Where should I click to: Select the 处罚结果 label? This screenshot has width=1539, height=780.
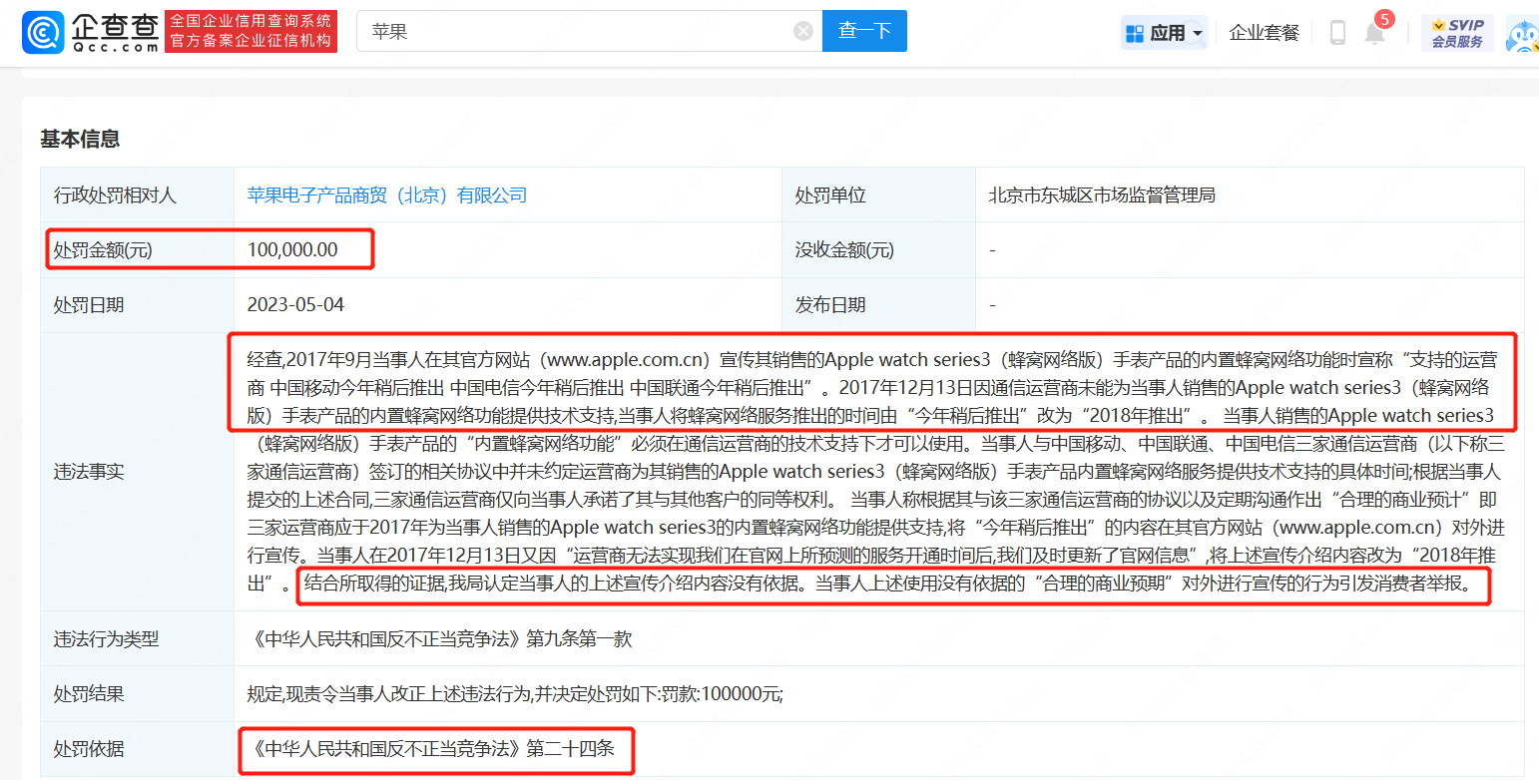tap(89, 694)
